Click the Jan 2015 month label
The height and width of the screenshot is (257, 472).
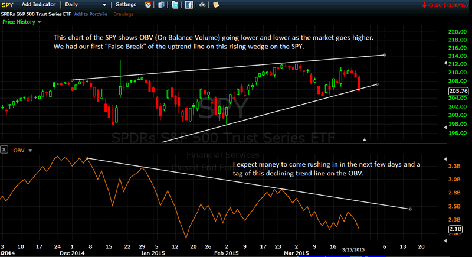[x=153, y=253]
